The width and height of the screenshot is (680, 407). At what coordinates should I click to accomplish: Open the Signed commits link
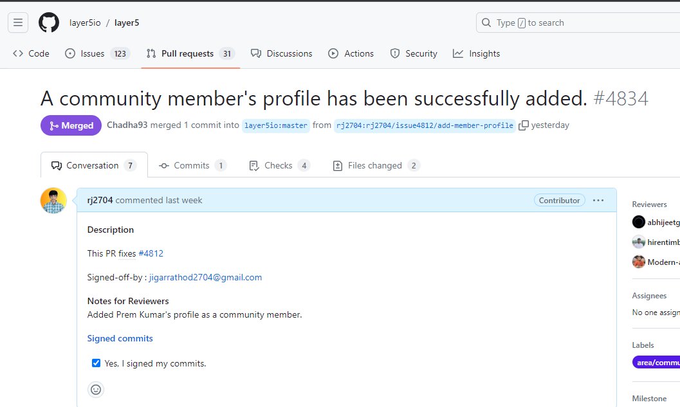click(120, 338)
